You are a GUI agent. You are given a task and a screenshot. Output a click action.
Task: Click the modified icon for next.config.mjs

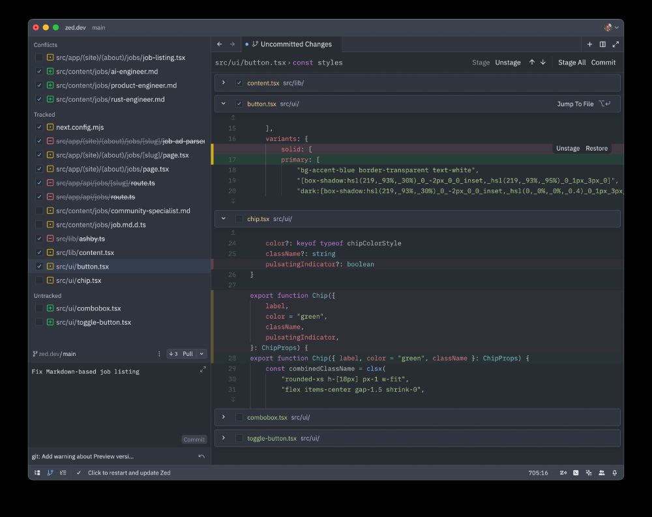[x=50, y=127]
